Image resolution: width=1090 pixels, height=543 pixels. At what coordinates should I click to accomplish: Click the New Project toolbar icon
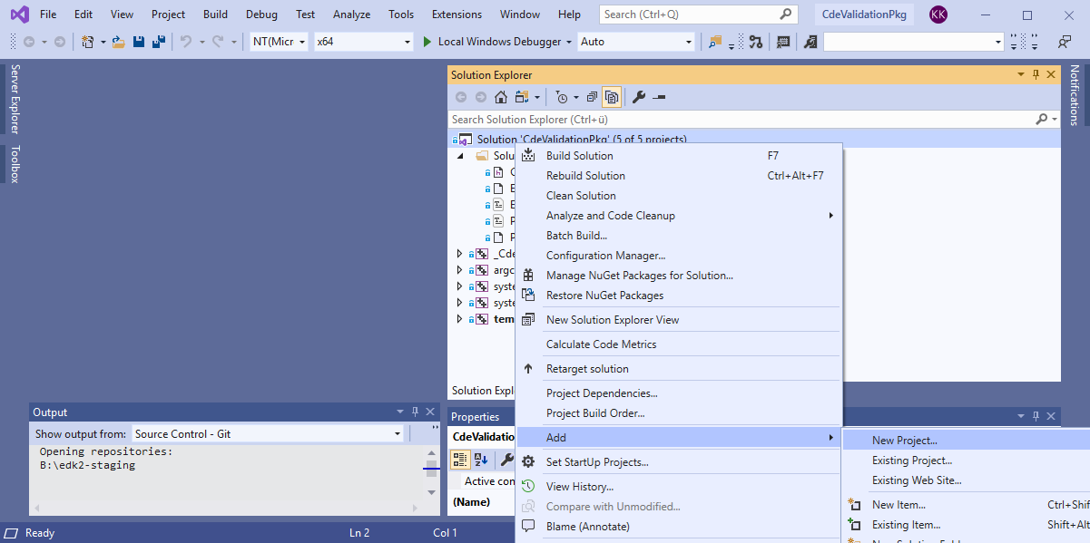tap(88, 42)
